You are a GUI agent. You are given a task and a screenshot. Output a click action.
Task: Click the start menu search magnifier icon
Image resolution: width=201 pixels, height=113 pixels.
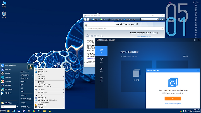point(17,107)
